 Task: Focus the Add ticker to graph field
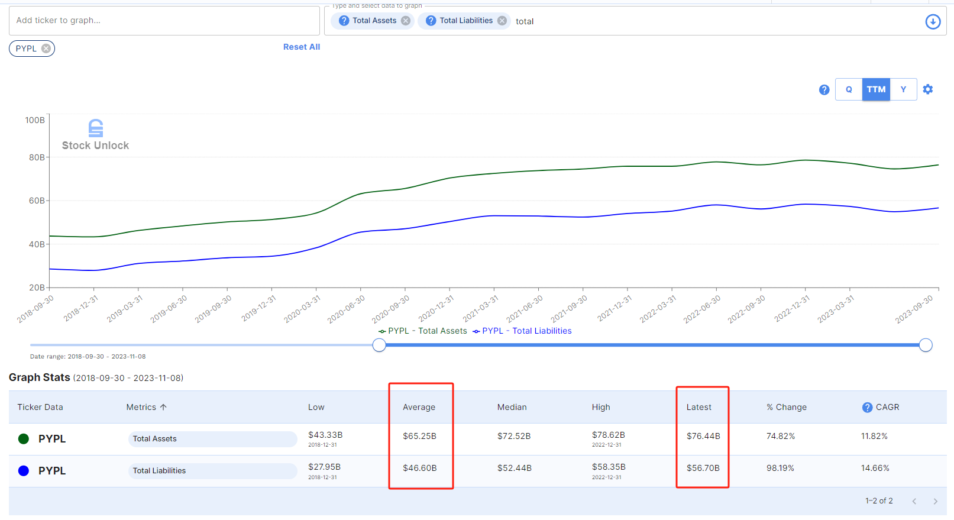[x=164, y=21]
